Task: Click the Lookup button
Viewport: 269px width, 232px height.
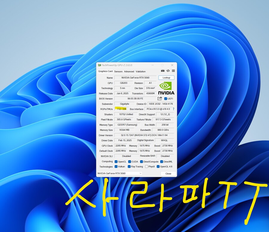Action: pos(166,77)
